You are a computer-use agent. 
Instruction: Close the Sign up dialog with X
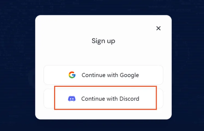[158, 28]
